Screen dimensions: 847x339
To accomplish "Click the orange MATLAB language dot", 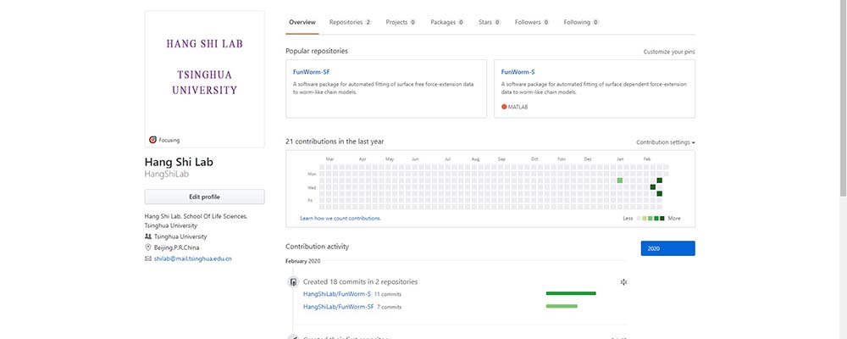I will pos(504,107).
